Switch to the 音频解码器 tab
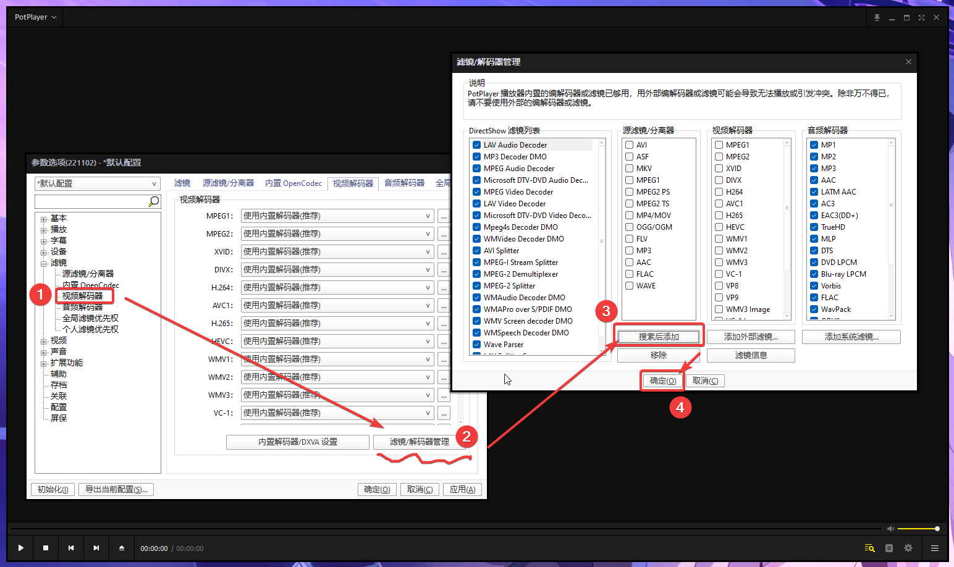The height and width of the screenshot is (567, 954). 404,183
